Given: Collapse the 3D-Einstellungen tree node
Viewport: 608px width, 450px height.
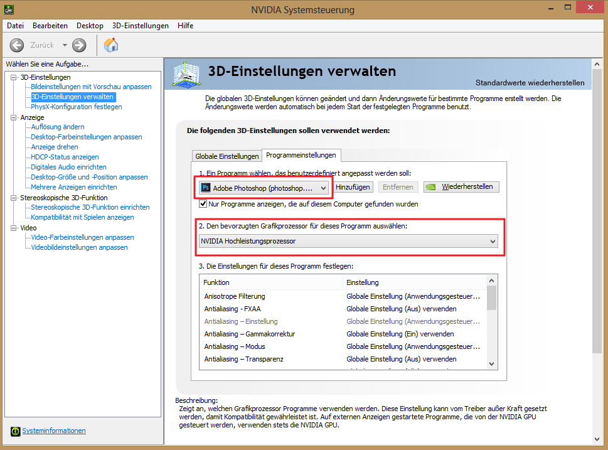Looking at the screenshot, I should pos(14,77).
